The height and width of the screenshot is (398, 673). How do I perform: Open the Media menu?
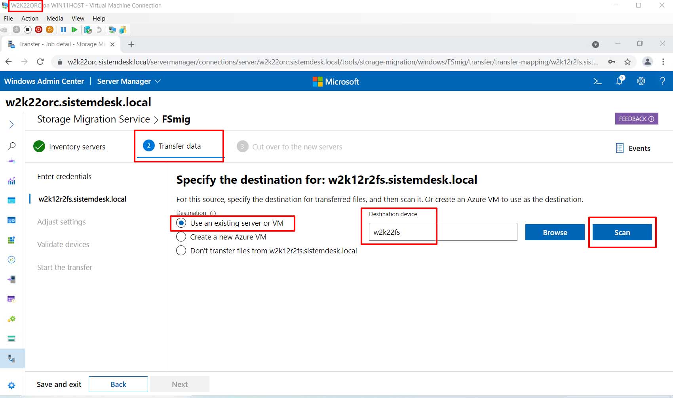point(55,19)
